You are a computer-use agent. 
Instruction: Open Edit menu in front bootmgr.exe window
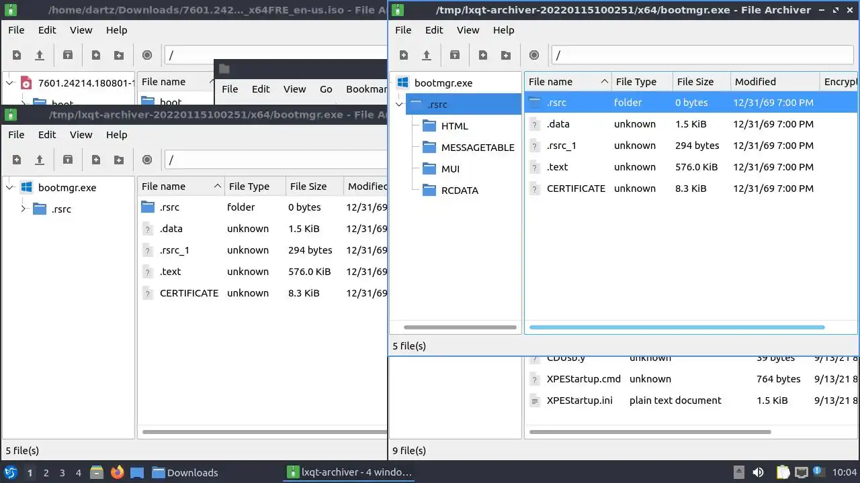[434, 30]
